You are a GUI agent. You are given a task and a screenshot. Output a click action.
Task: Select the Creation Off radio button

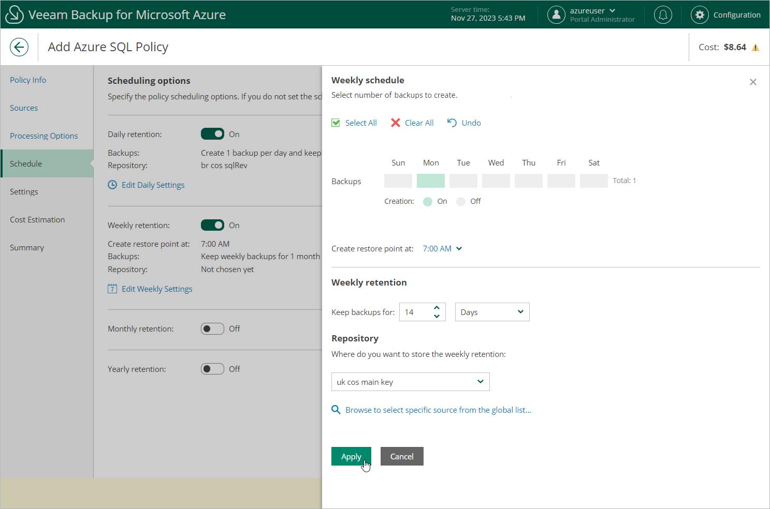(x=461, y=201)
